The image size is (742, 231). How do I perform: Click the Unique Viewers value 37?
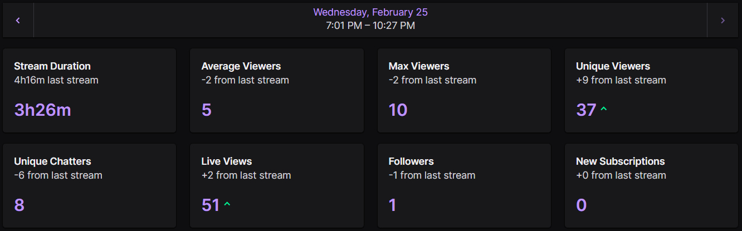586,110
